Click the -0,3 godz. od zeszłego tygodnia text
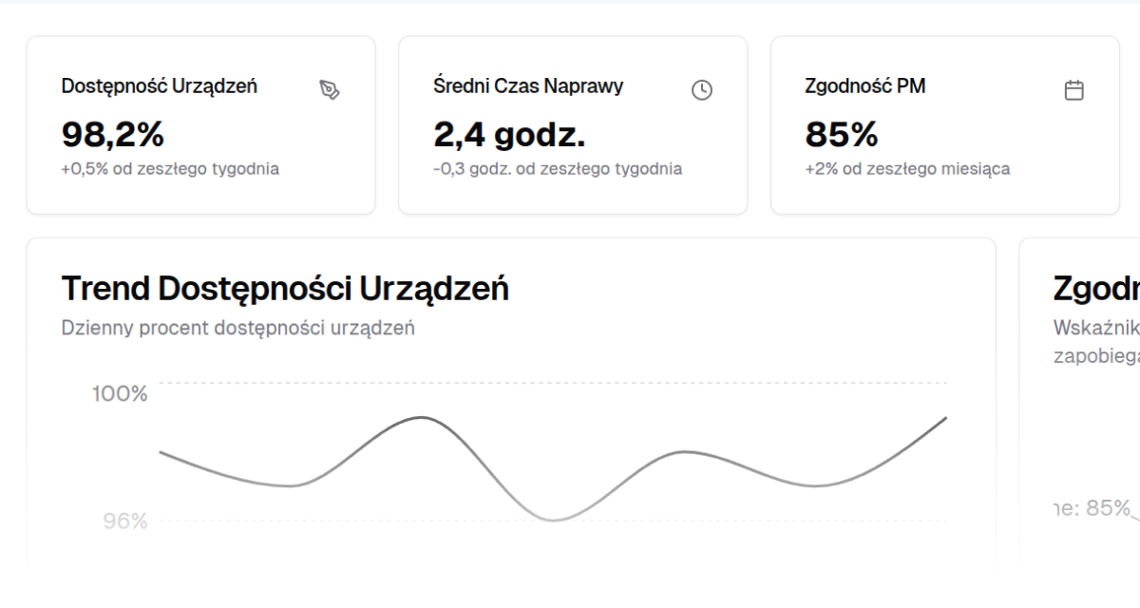1140x608 pixels. [558, 169]
